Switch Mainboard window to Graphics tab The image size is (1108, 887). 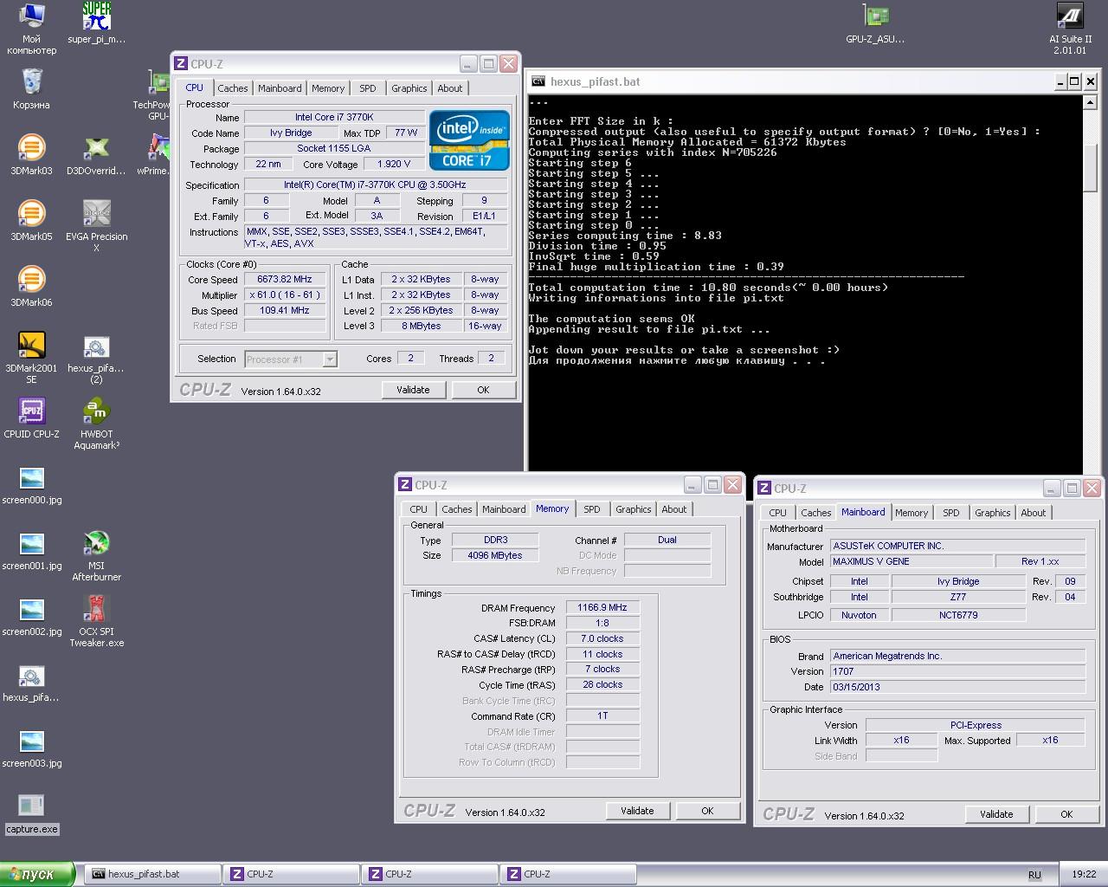click(x=992, y=513)
